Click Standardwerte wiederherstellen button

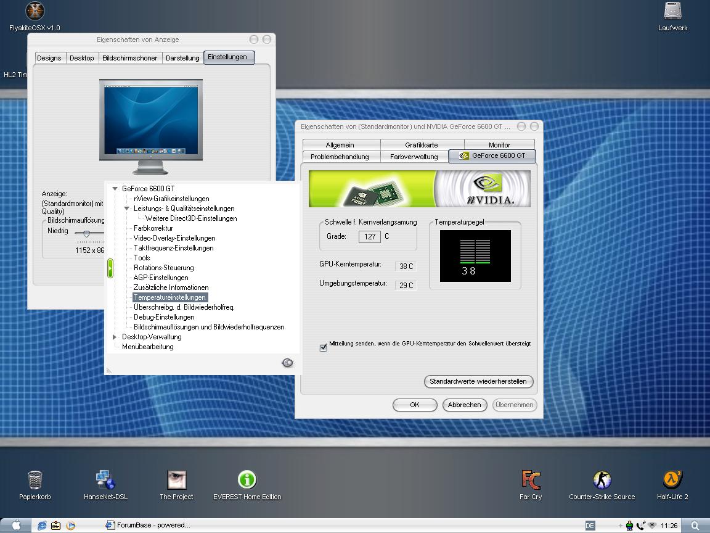[x=478, y=381]
